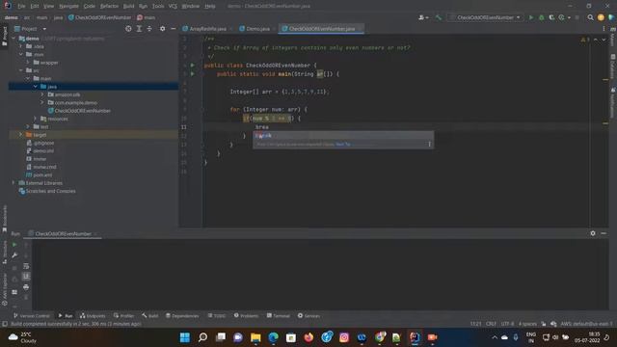
Task: Click Rerun green arrow in Run panel
Action: point(14,245)
